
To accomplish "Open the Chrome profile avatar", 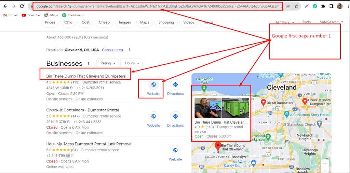I will click(x=340, y=6).
